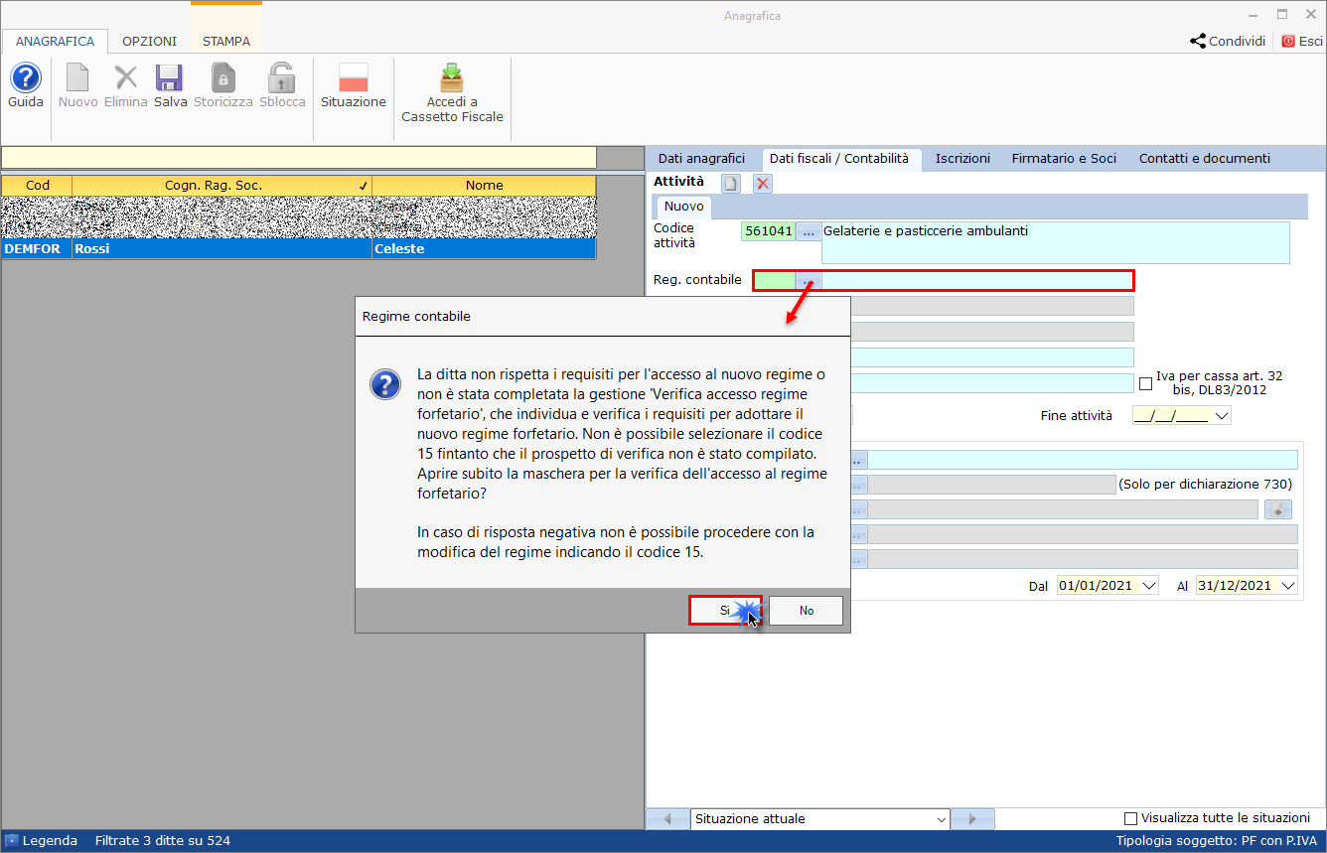Open the Dal 01/01/2021 date dropdown
Image resolution: width=1327 pixels, height=853 pixels.
(x=1149, y=586)
